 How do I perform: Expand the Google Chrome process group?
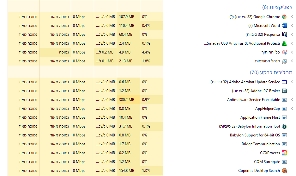(292, 17)
